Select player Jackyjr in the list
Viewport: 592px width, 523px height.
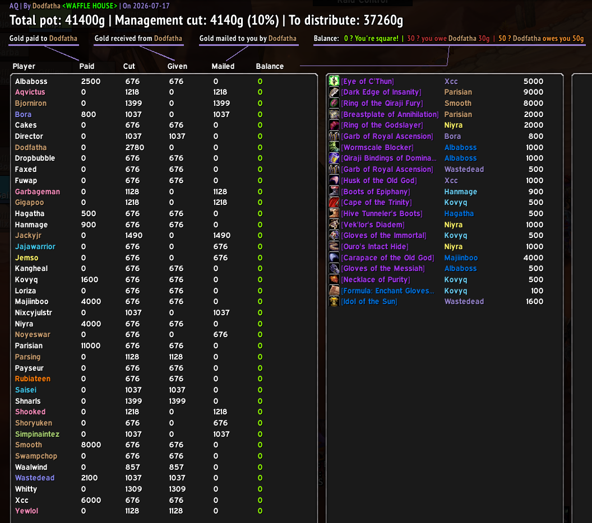29,236
